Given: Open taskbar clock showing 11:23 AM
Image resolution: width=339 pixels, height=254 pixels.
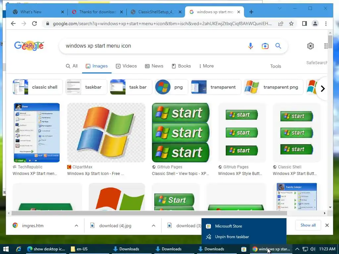Looking at the screenshot, I should coord(327,249).
